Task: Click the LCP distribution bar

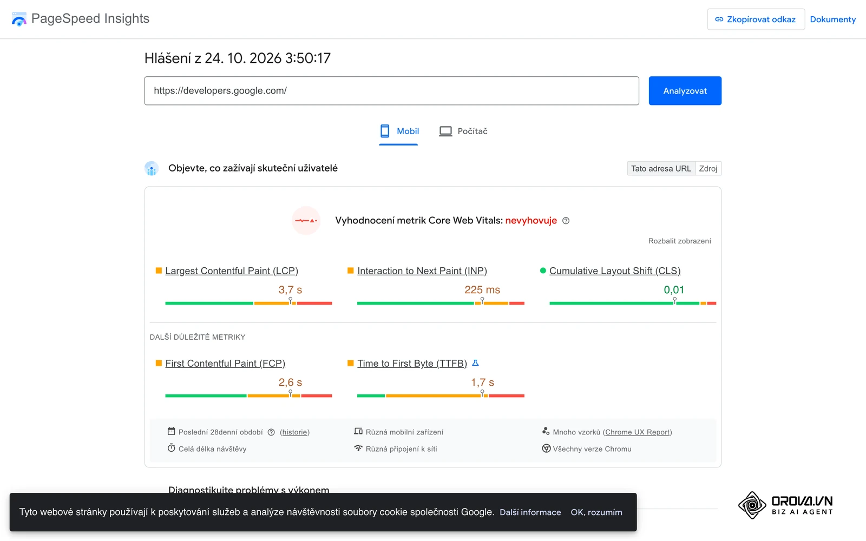Action: click(x=248, y=304)
